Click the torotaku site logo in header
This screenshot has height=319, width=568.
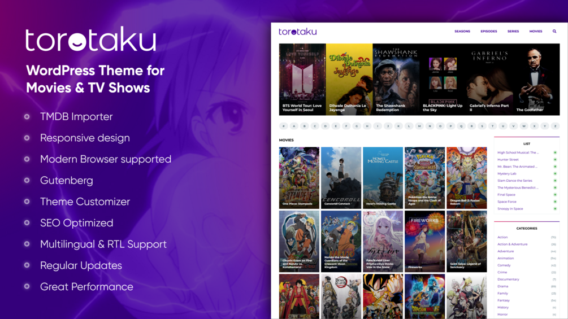coord(297,32)
